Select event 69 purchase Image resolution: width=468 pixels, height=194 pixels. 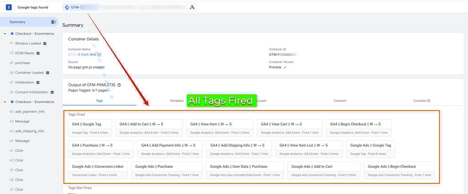tap(20, 63)
